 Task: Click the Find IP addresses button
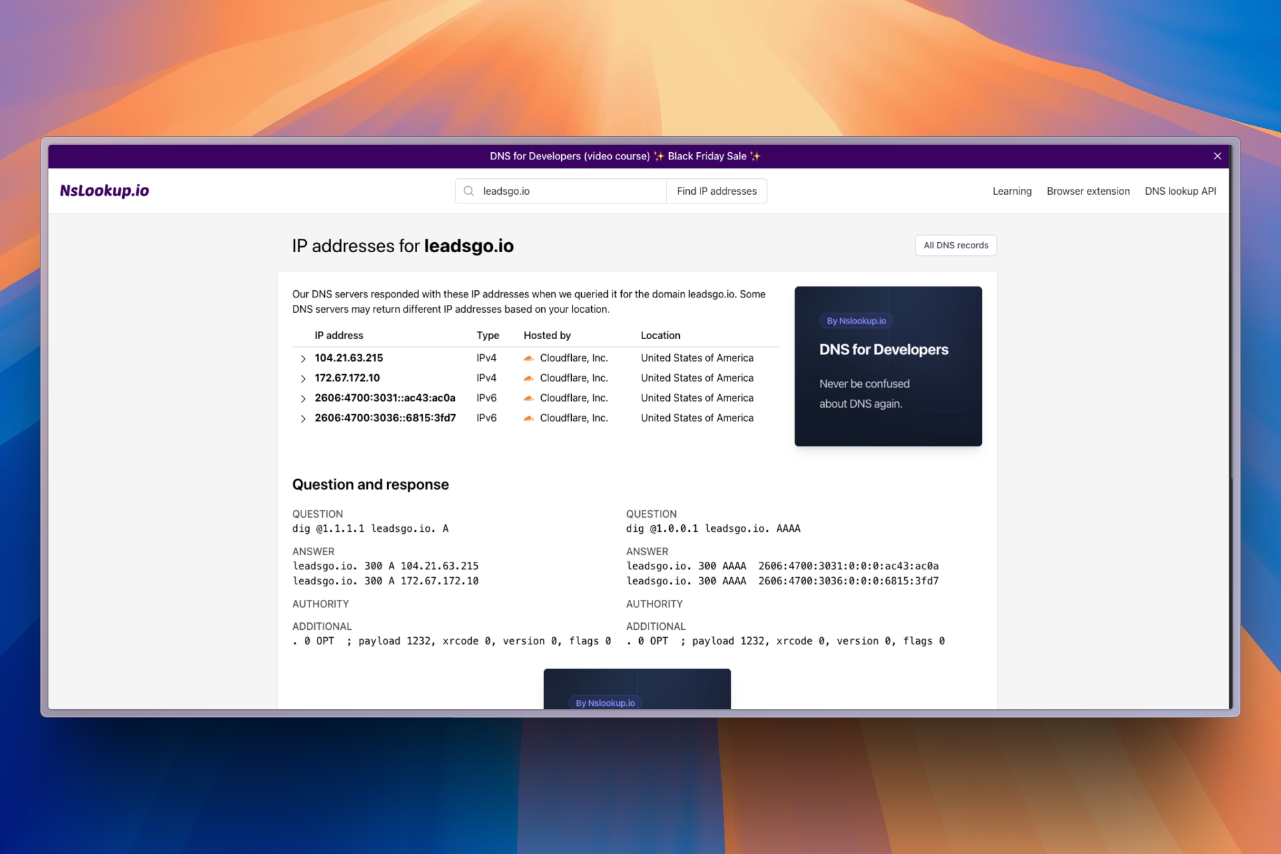(716, 191)
